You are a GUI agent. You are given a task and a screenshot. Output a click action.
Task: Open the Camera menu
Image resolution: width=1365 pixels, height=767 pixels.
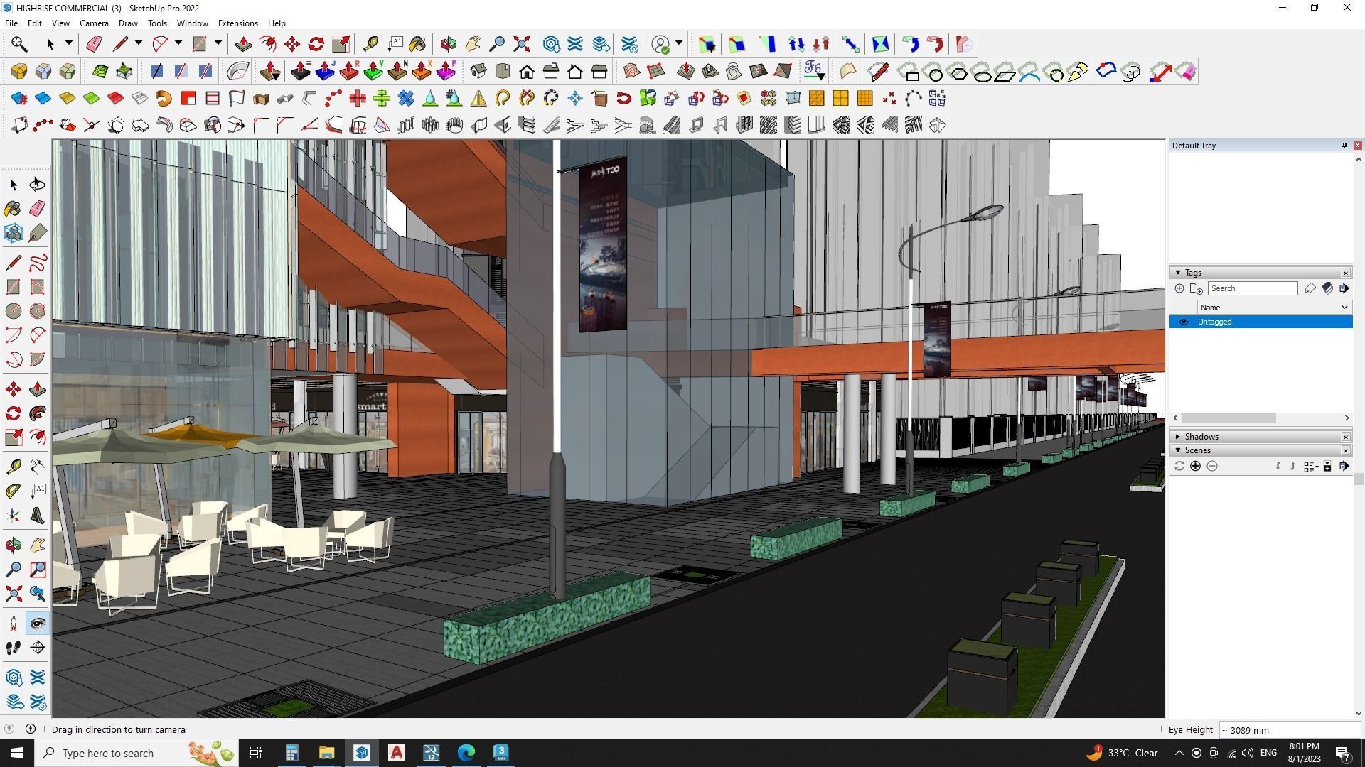(x=94, y=23)
